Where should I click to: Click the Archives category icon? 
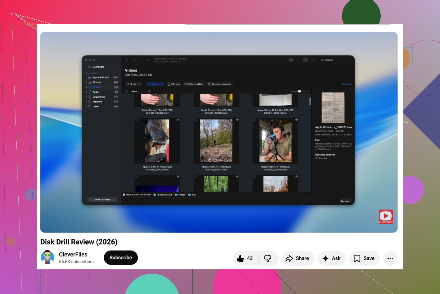90,102
